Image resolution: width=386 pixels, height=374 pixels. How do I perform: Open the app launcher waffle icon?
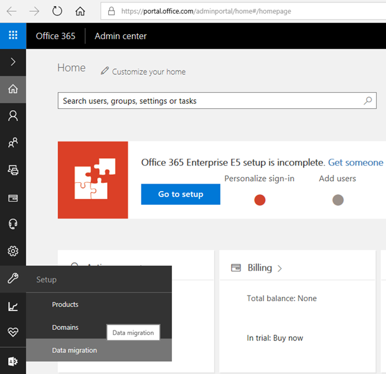coord(13,35)
